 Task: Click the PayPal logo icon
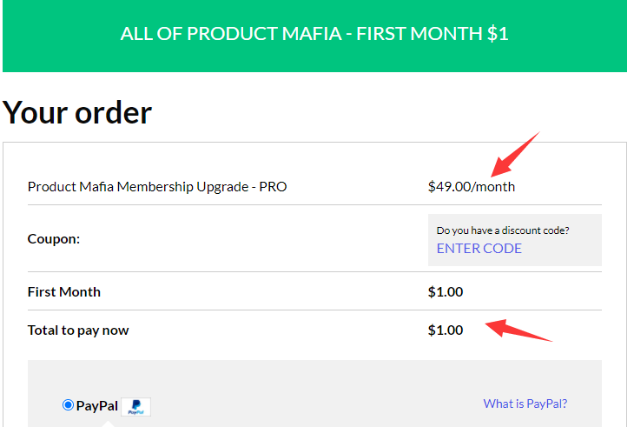coord(135,406)
